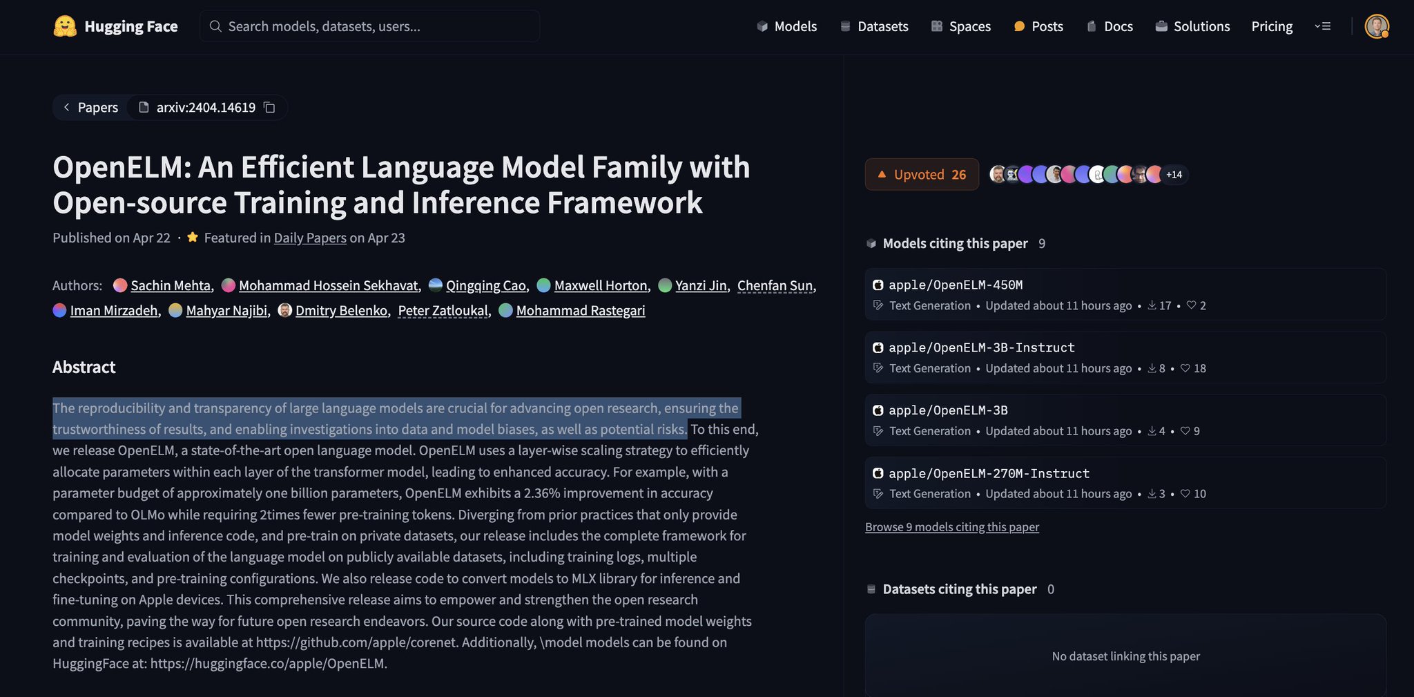Click Text Generation tag icon under OpenELM-270M-Instruct
Image resolution: width=1414 pixels, height=697 pixels.
[878, 494]
